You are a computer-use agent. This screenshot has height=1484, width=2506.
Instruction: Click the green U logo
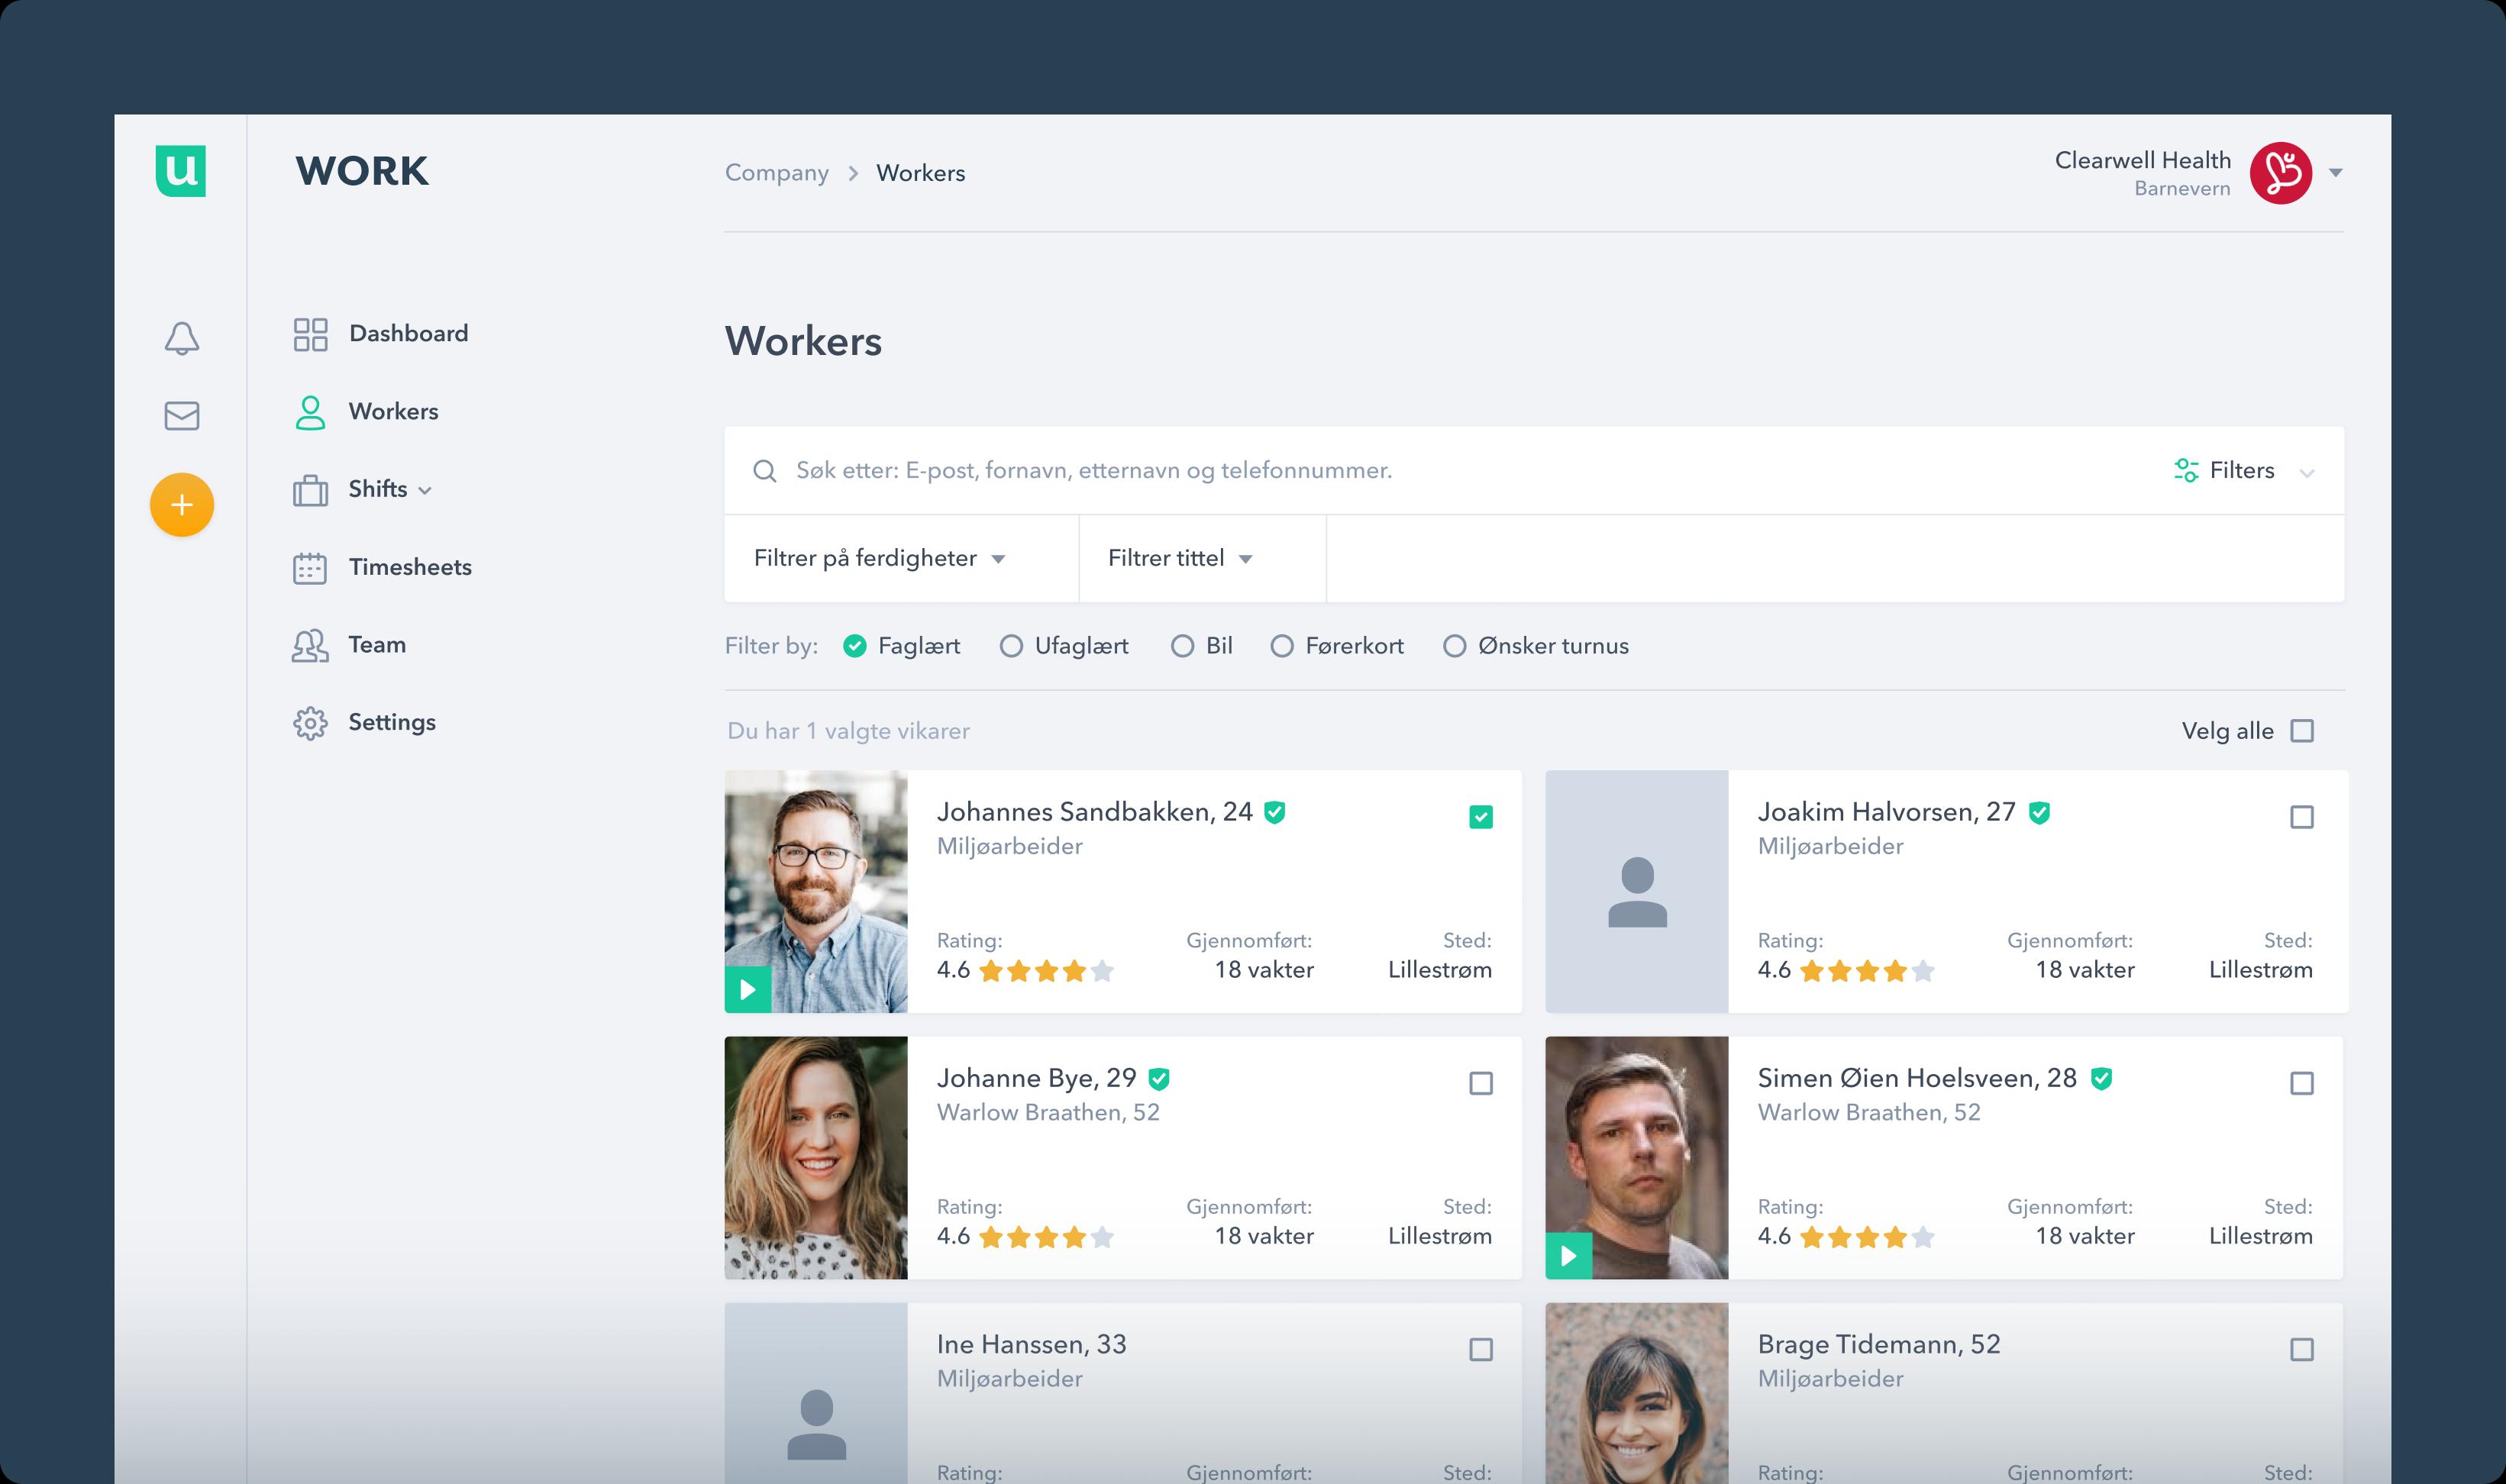(x=180, y=171)
